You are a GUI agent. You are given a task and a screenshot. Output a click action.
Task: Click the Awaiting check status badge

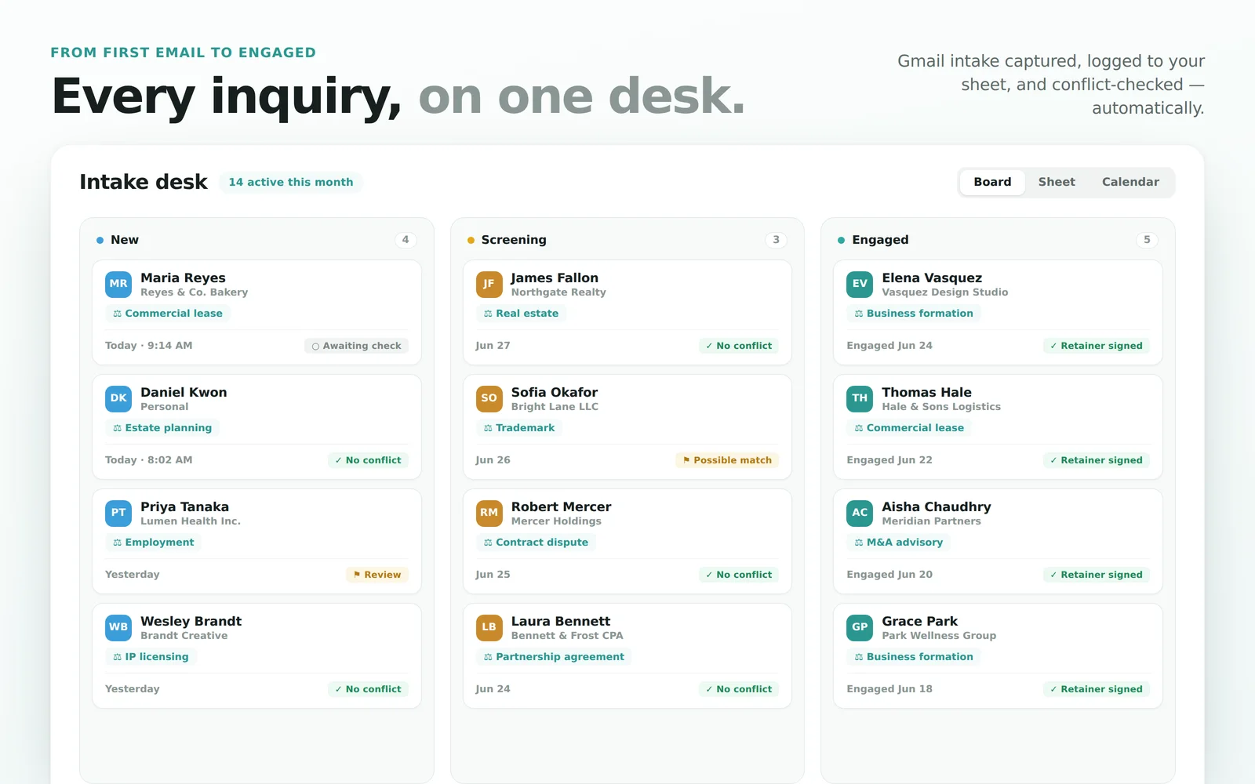[356, 346]
